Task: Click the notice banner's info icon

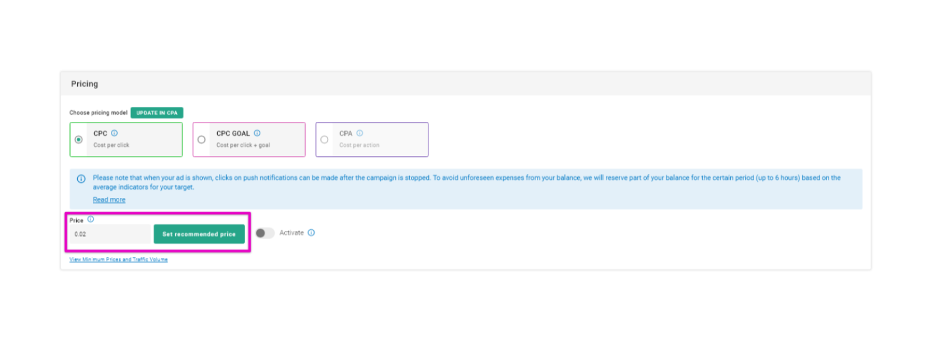Action: (81, 179)
